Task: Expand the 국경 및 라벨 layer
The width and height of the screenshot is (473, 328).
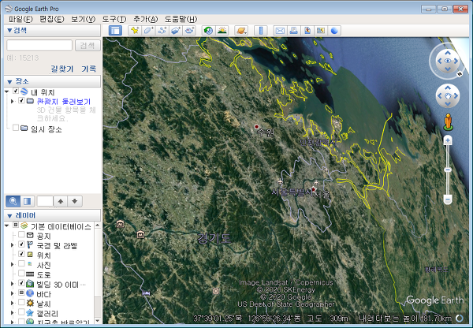Action: click(13, 245)
